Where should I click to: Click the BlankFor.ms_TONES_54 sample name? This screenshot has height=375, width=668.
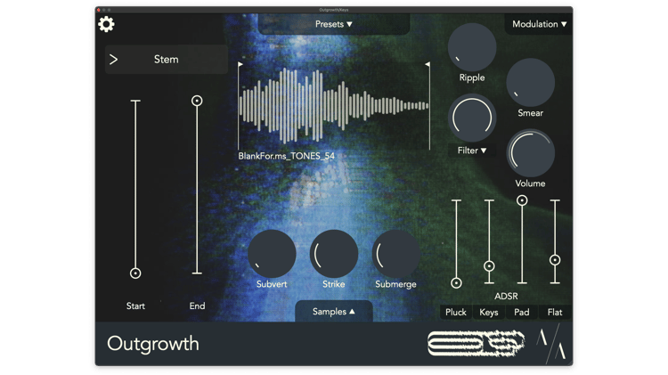point(286,156)
